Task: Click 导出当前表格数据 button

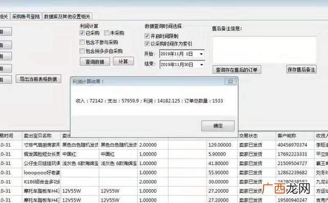Action: click(38, 79)
